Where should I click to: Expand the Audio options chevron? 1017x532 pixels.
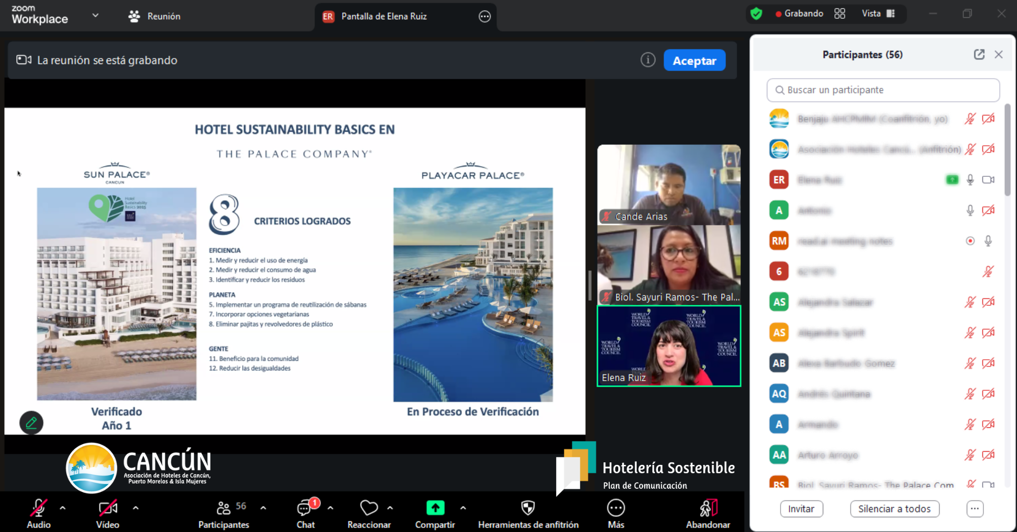63,508
